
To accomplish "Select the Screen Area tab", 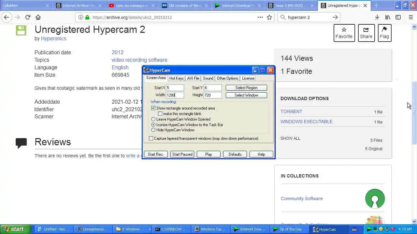I will click(156, 78).
